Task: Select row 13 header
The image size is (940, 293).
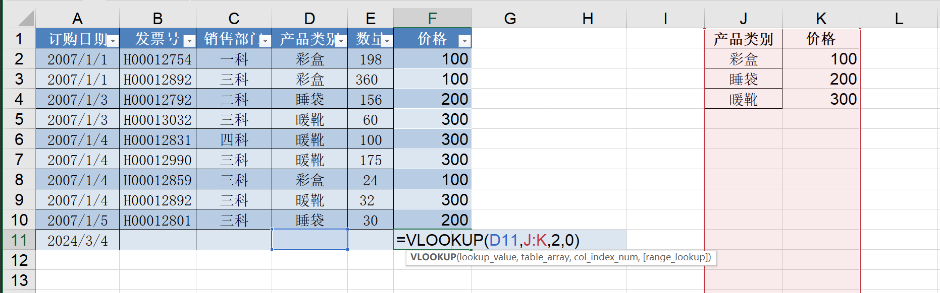Action: tap(19, 280)
